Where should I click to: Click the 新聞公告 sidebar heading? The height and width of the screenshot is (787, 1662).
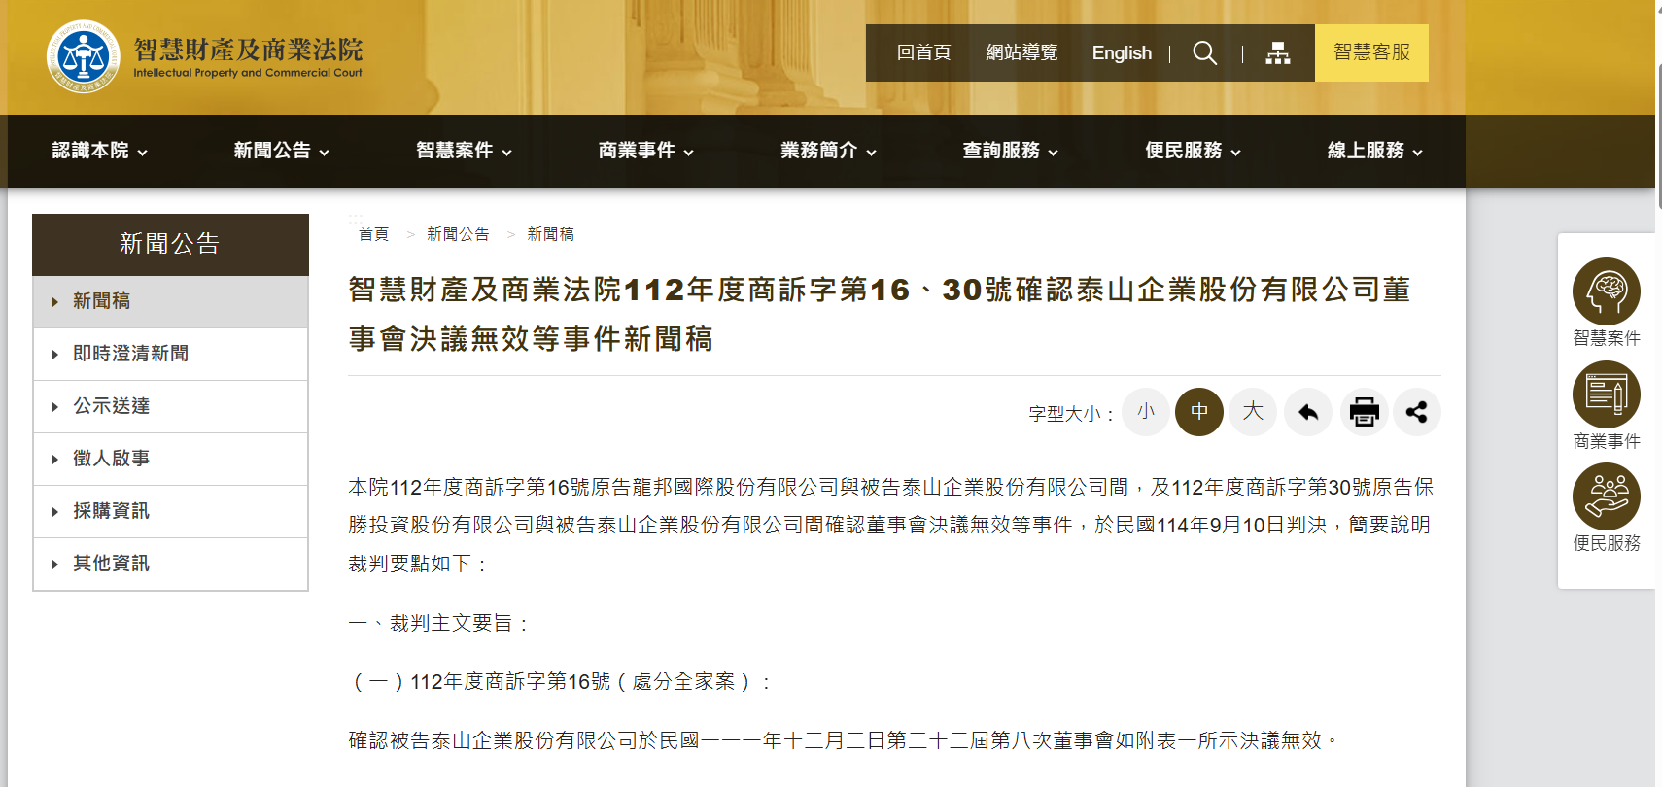tap(170, 244)
